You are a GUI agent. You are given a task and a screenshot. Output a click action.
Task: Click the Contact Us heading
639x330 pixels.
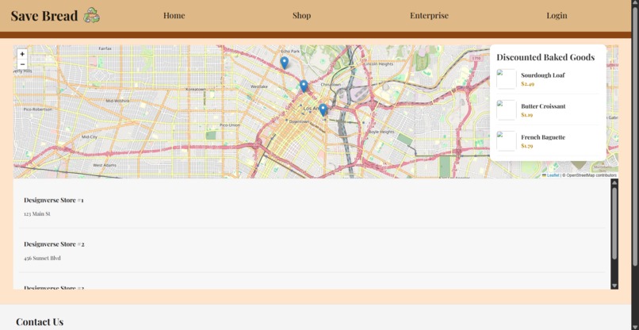40,322
